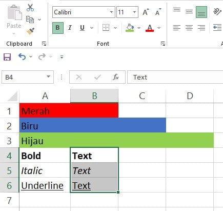
Task: Click the Decrease Indent icon
Action: tap(217, 28)
